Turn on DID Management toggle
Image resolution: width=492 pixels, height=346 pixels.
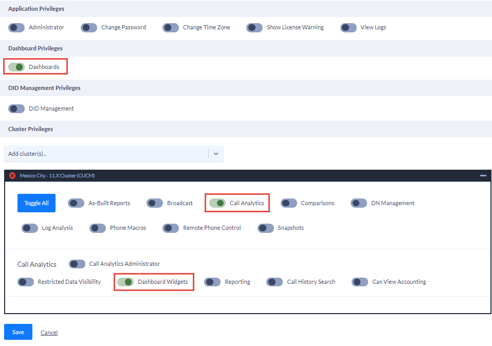(x=16, y=108)
